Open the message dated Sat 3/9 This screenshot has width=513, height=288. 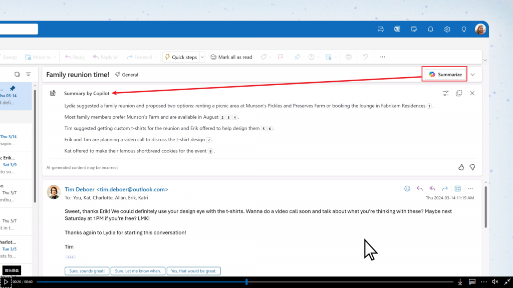(16, 165)
